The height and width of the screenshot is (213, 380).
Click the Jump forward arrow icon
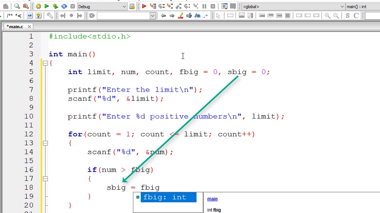(172, 16)
